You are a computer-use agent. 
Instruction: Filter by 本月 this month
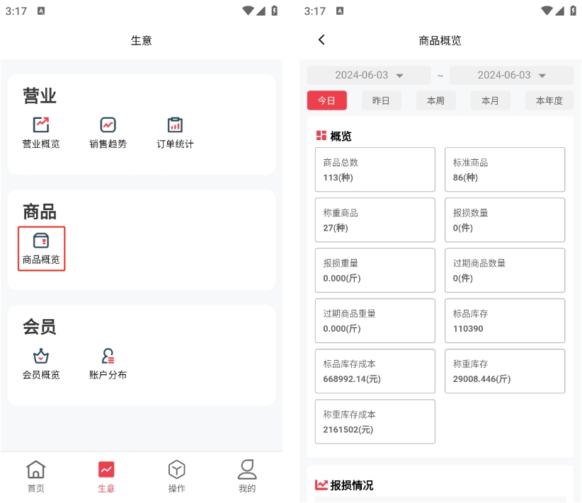pos(490,100)
